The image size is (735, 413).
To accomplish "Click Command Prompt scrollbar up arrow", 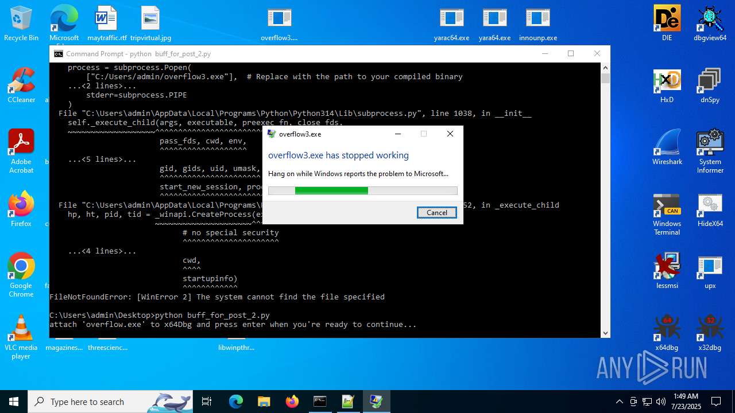I will [x=605, y=67].
